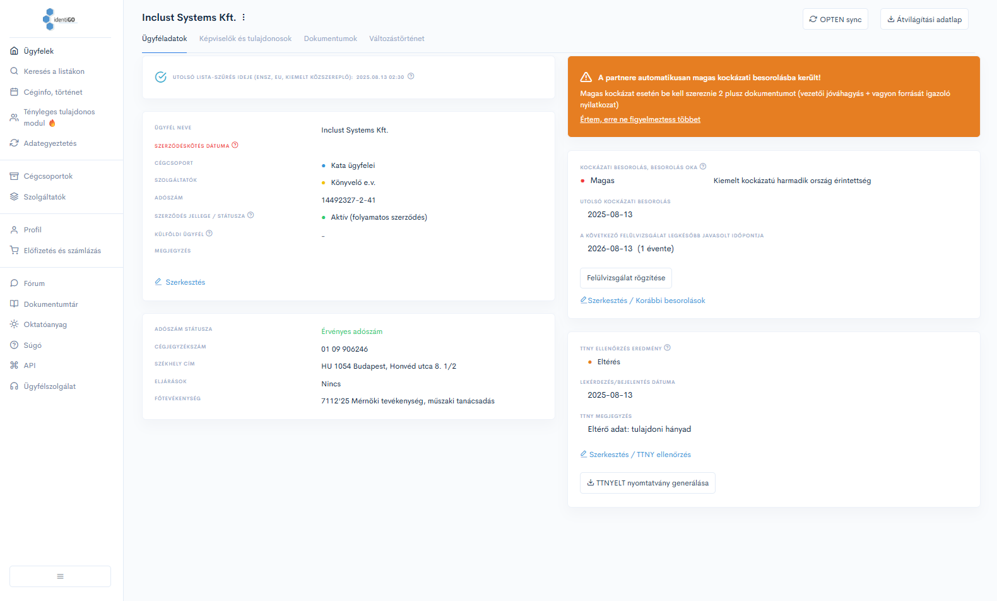Generate the TTNYELT nyomtatvány
The width and height of the screenshot is (997, 601).
pyautogui.click(x=647, y=483)
